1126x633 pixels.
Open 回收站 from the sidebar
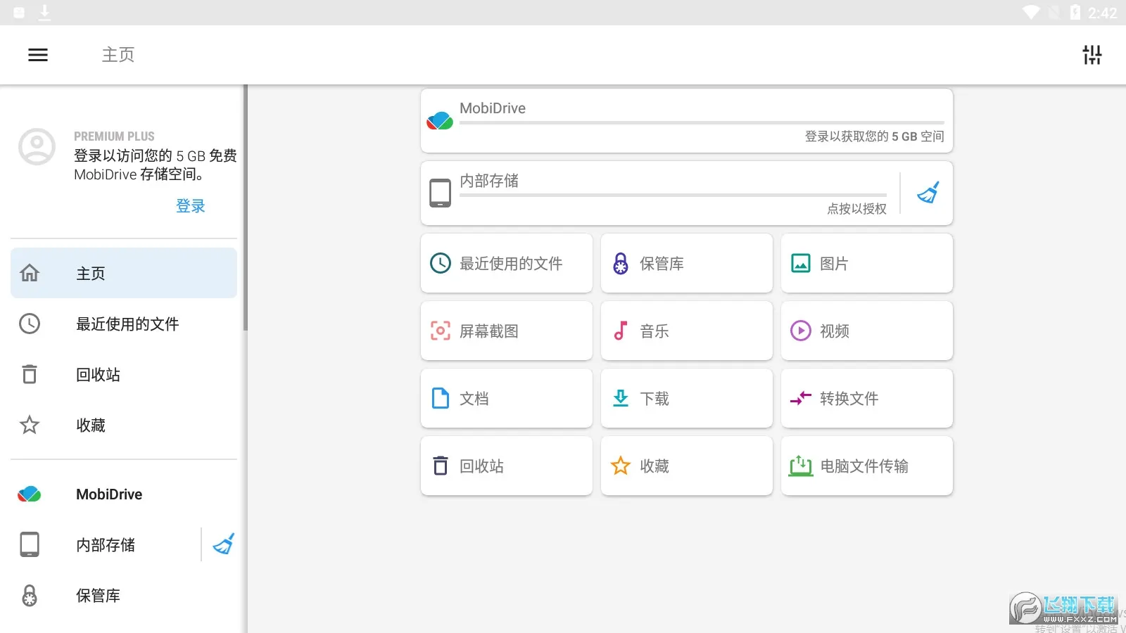[x=124, y=374]
